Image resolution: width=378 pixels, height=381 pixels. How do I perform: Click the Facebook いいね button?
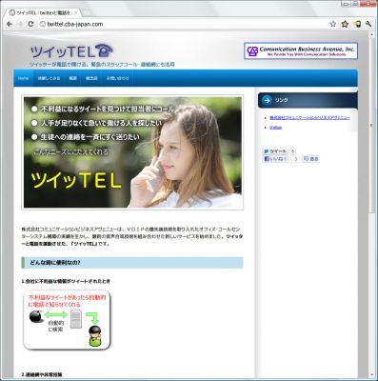276,159
